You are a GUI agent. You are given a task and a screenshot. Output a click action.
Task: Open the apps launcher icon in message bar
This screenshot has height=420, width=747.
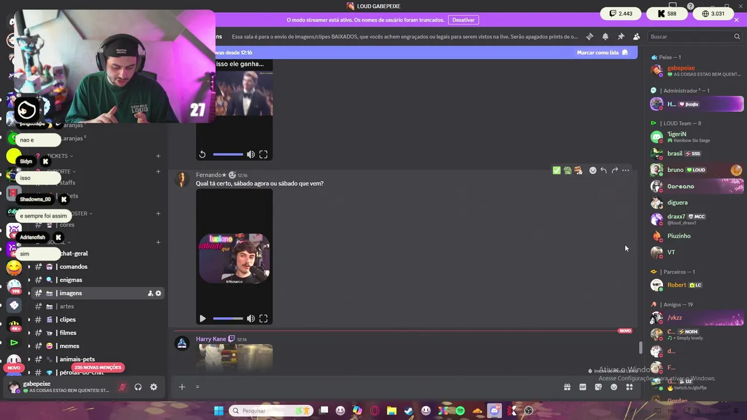[630, 387]
